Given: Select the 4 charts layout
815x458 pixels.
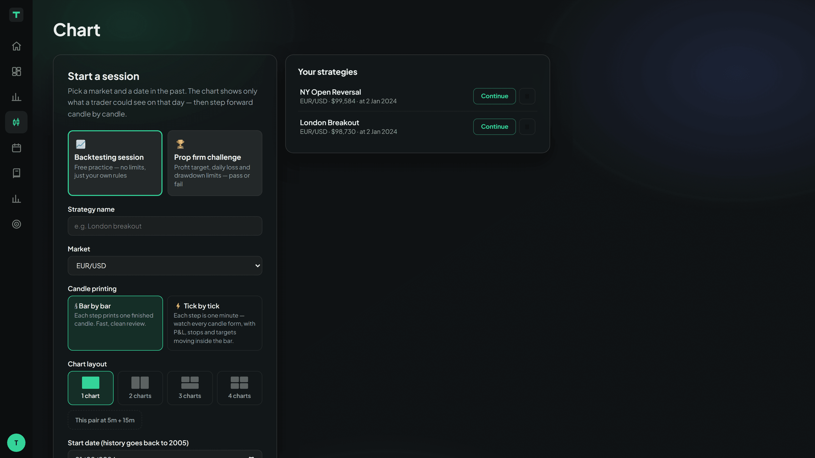Looking at the screenshot, I should pyautogui.click(x=239, y=388).
